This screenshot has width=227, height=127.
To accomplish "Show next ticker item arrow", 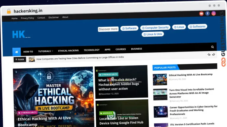I will tap(213, 55).
